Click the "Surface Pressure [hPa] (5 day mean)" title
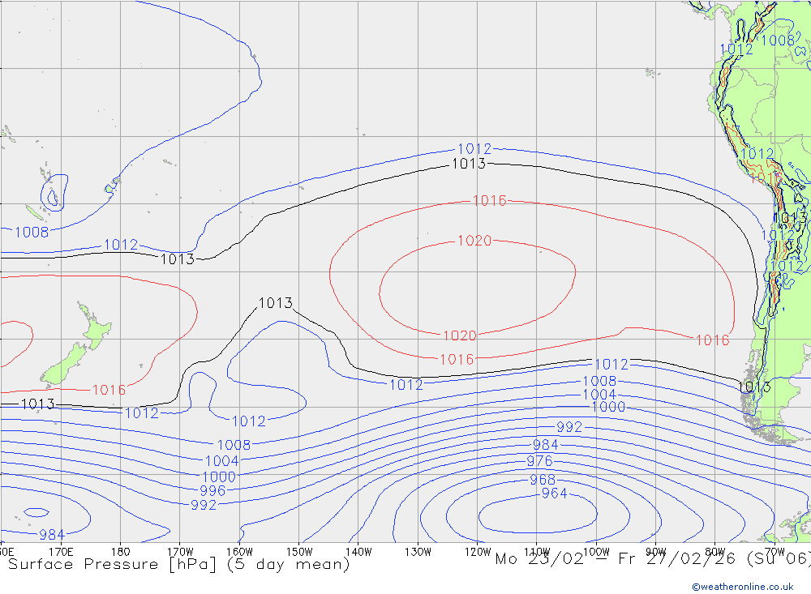This screenshot has height=594, width=811. tap(179, 564)
